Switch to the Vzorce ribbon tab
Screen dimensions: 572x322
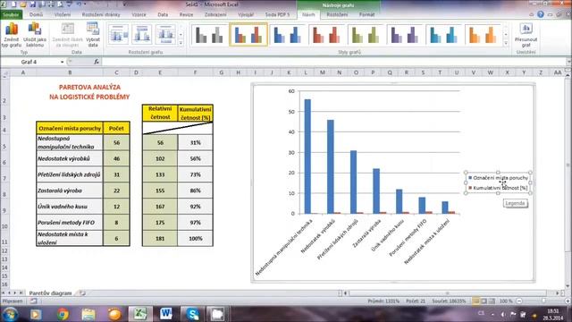[x=139, y=14]
